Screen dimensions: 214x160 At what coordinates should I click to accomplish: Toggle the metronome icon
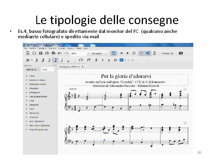(x=154, y=53)
